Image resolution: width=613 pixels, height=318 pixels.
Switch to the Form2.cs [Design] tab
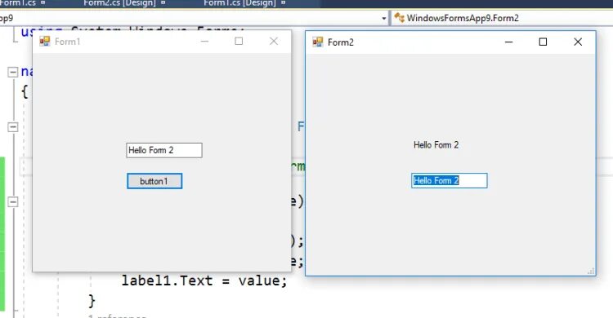[119, 3]
